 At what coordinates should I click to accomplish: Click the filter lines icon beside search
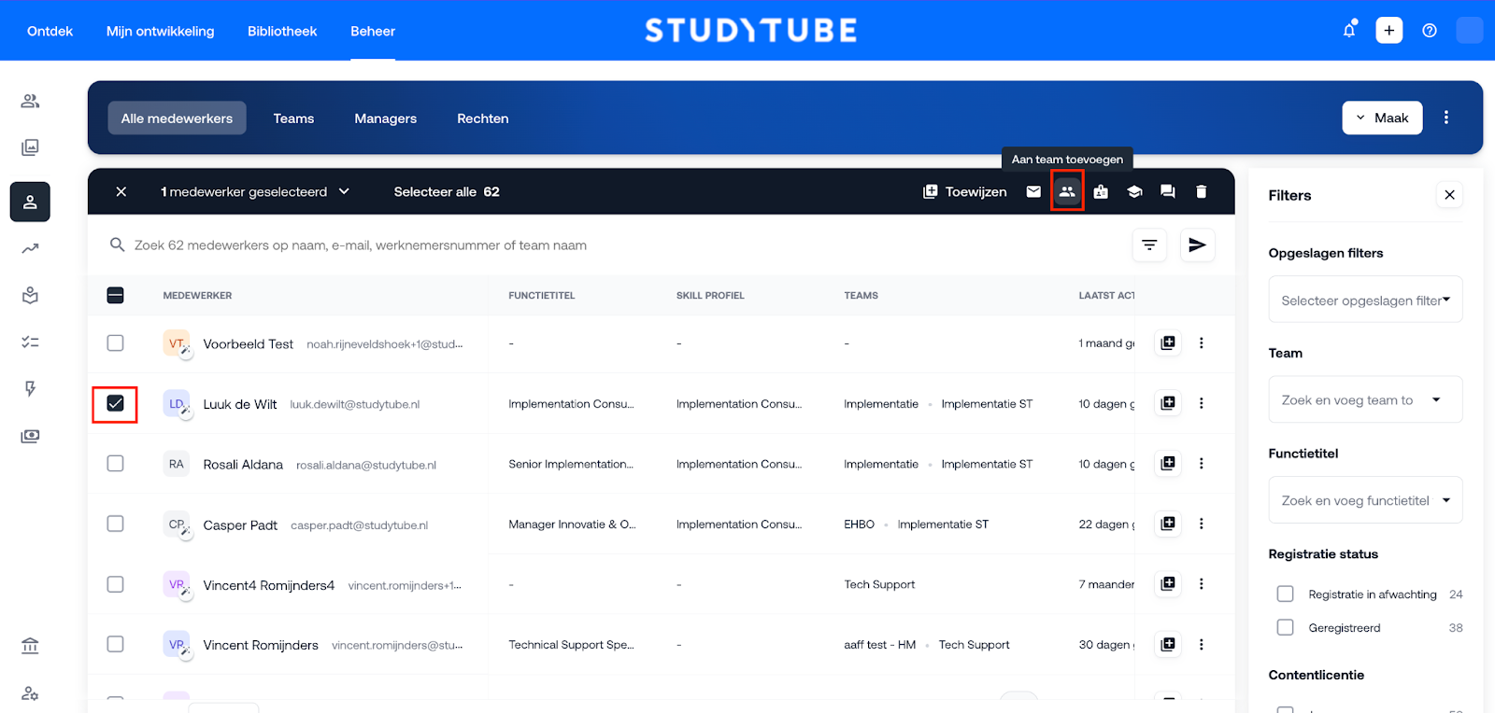click(1149, 245)
